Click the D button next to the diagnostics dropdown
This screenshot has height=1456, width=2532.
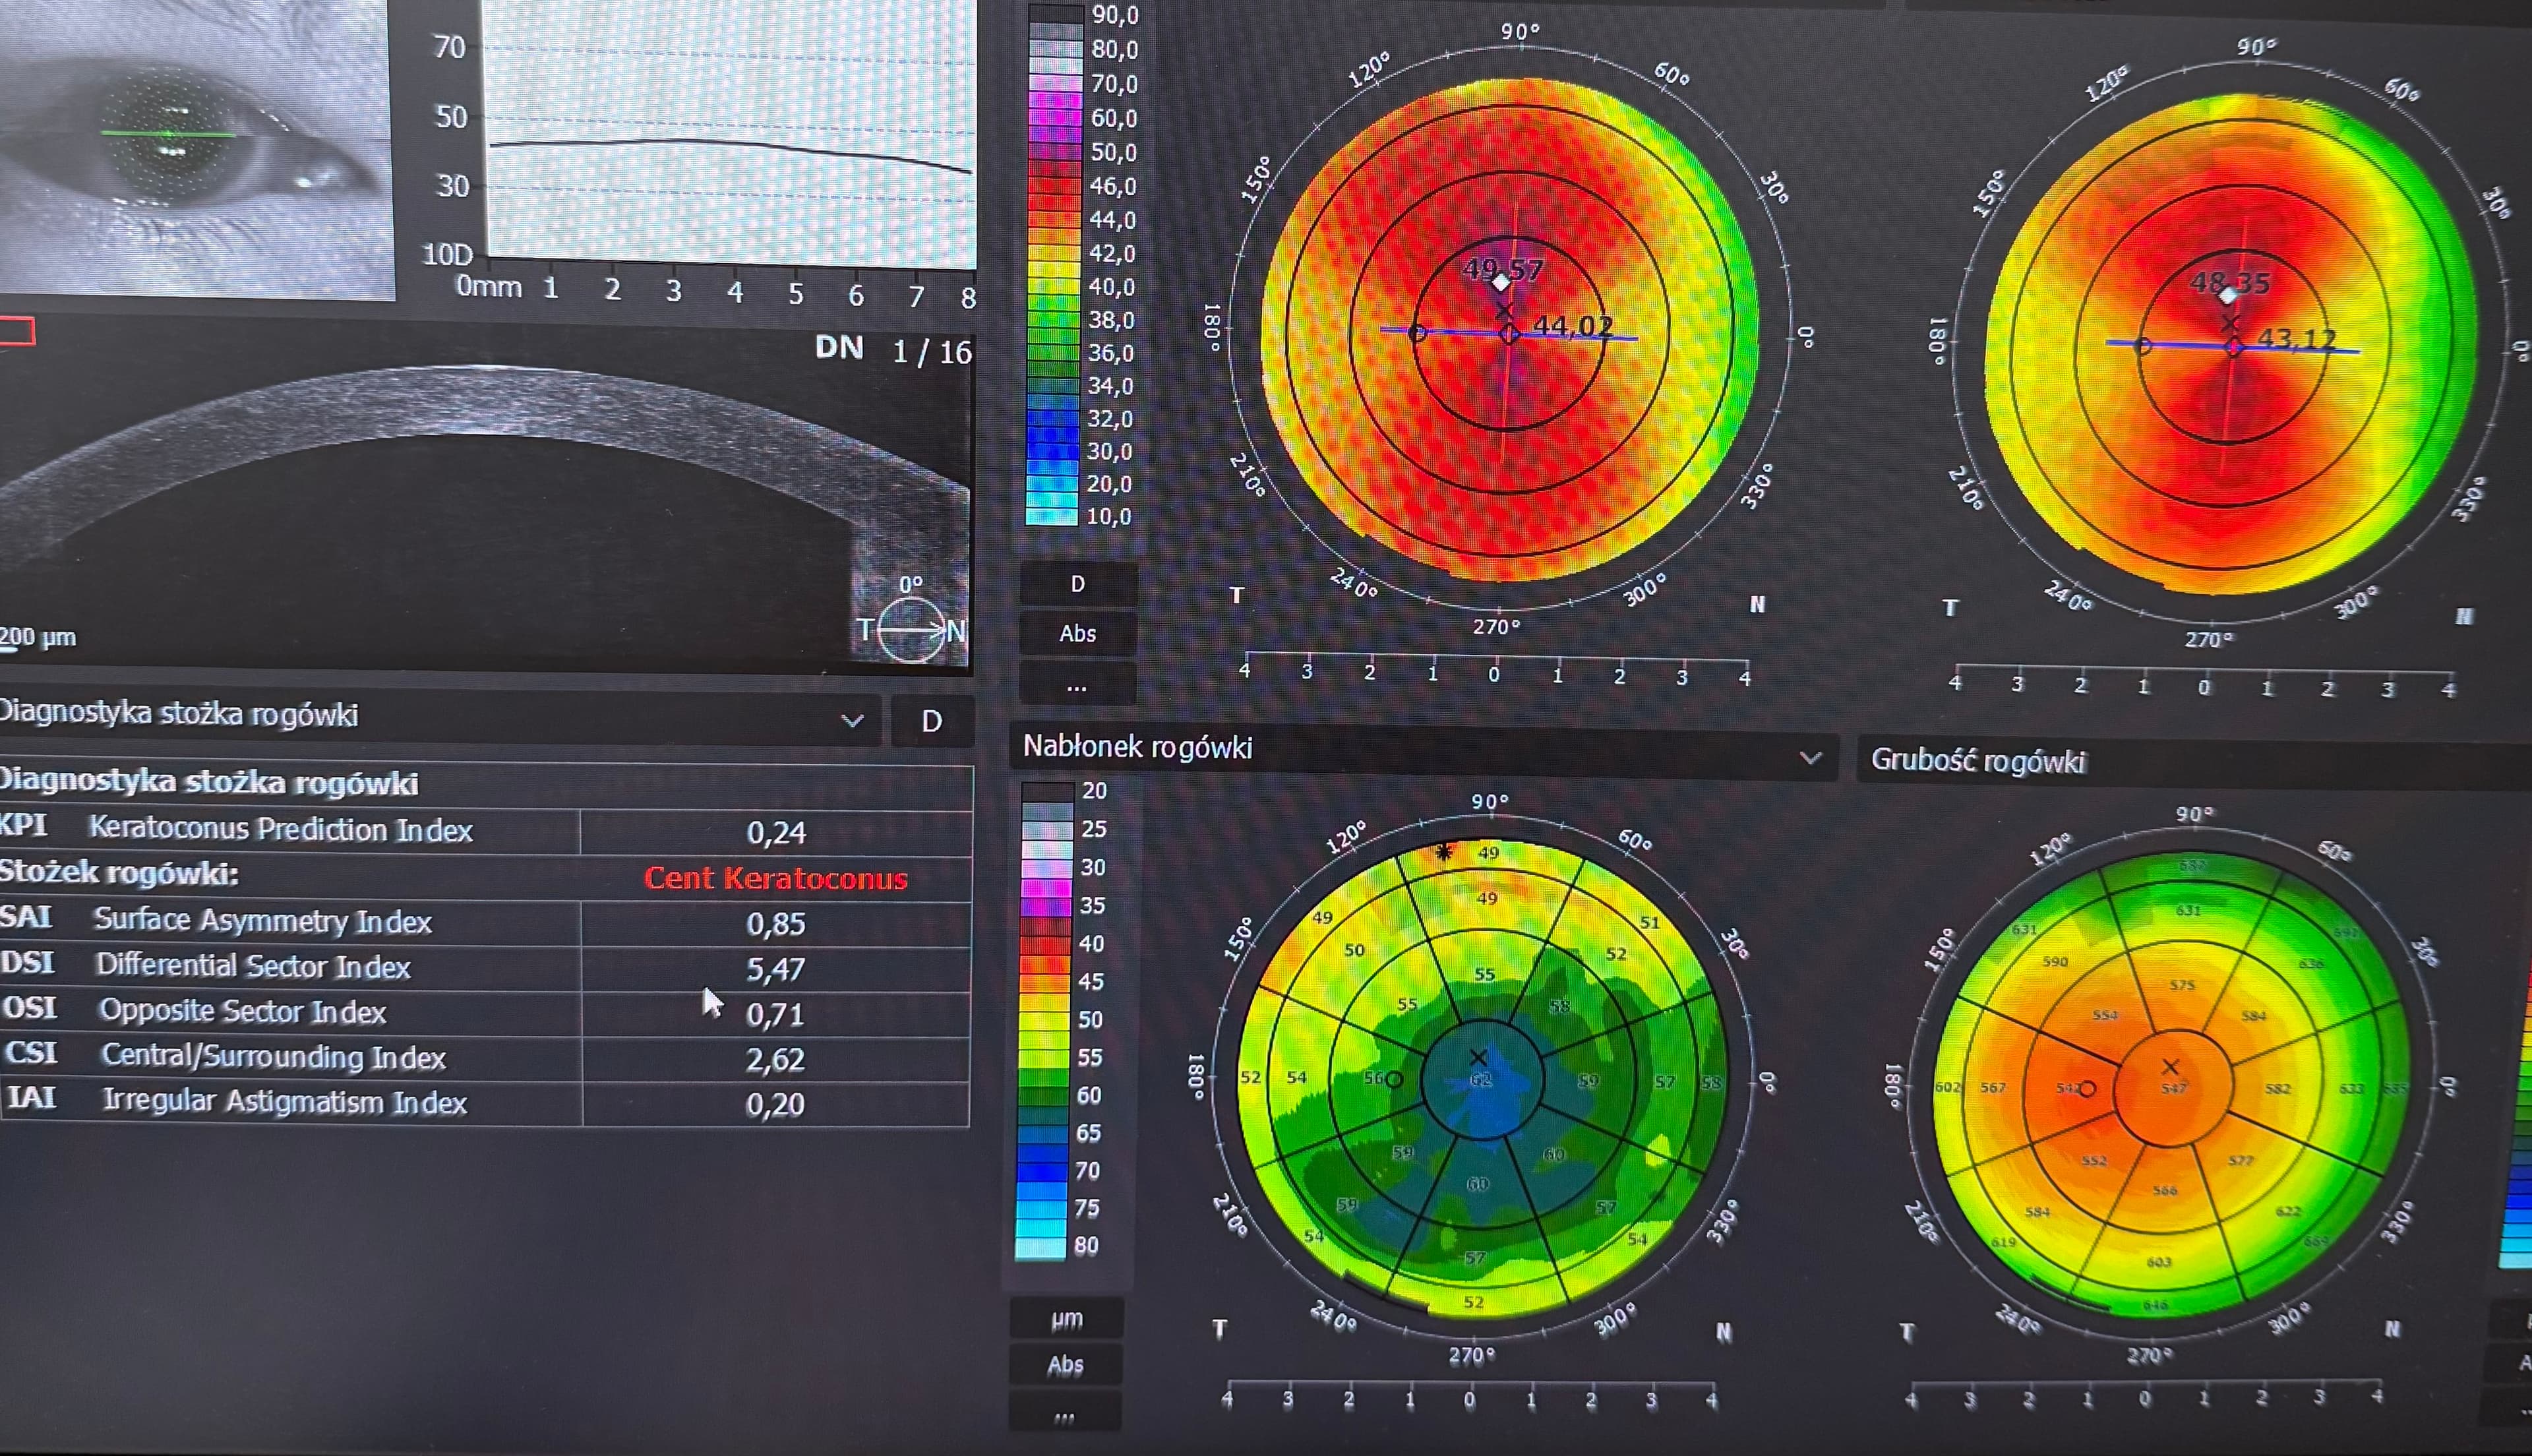(930, 721)
